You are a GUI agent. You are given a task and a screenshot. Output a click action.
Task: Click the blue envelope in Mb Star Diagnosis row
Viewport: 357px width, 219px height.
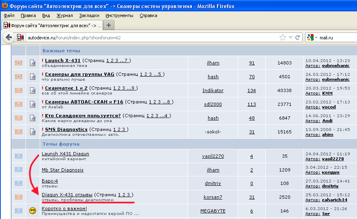click(x=19, y=170)
